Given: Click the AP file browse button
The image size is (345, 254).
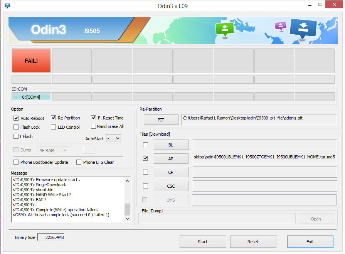Looking at the screenshot, I should 171,158.
